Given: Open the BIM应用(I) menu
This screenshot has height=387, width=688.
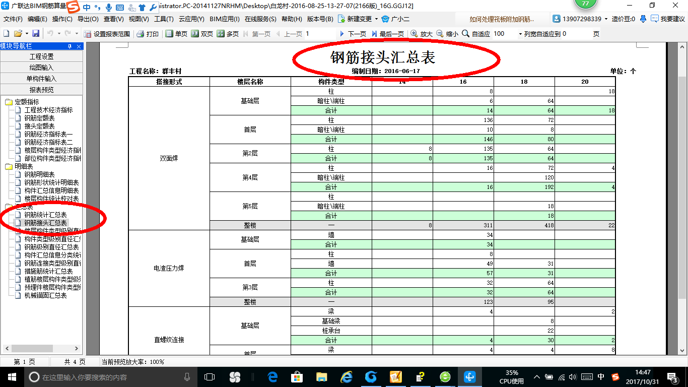Looking at the screenshot, I should tap(225, 19).
